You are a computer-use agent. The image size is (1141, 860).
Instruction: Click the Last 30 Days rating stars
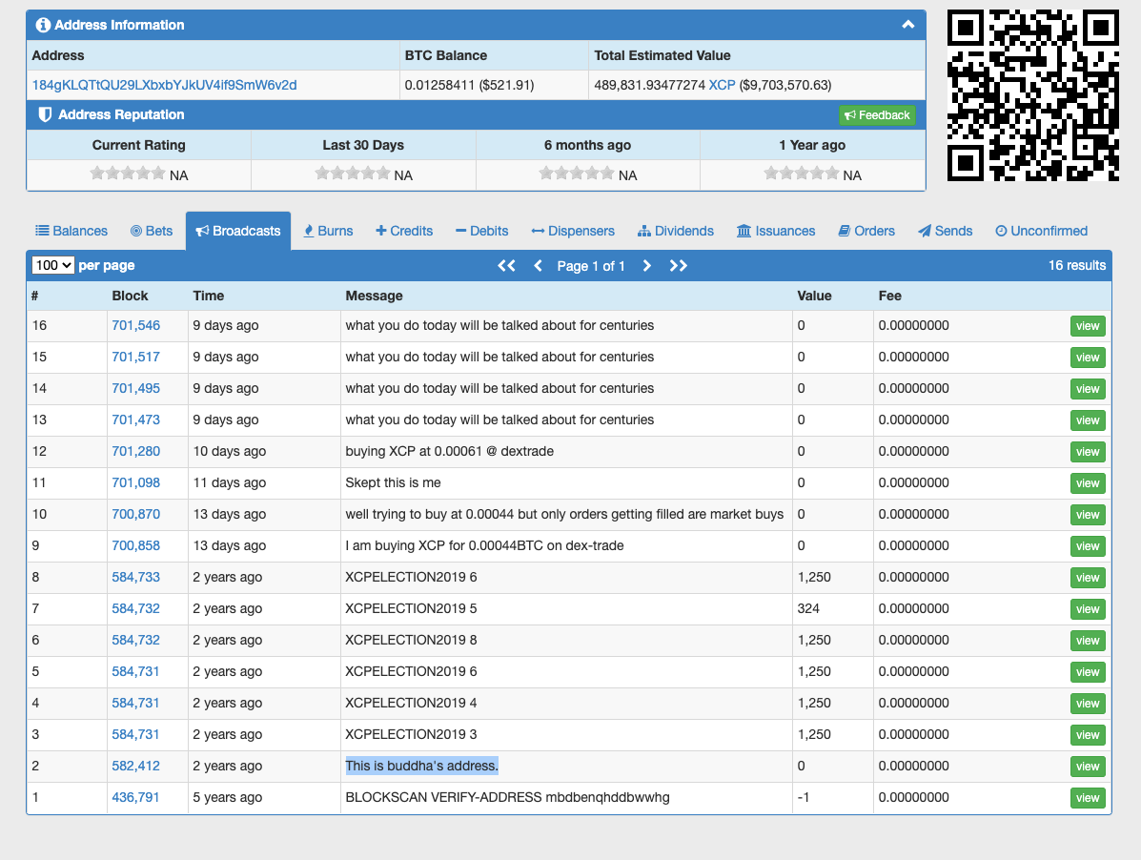pyautogui.click(x=353, y=174)
